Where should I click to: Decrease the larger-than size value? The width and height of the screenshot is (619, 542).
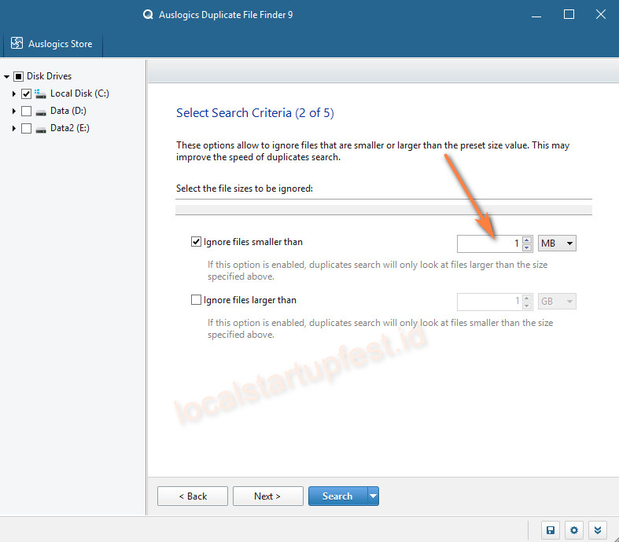(527, 306)
